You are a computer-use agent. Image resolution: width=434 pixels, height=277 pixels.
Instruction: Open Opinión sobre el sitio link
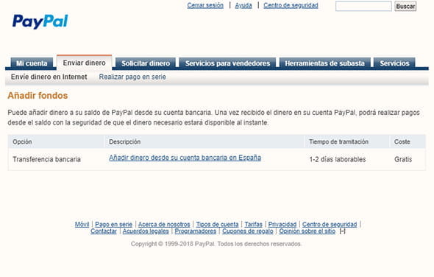(x=307, y=231)
